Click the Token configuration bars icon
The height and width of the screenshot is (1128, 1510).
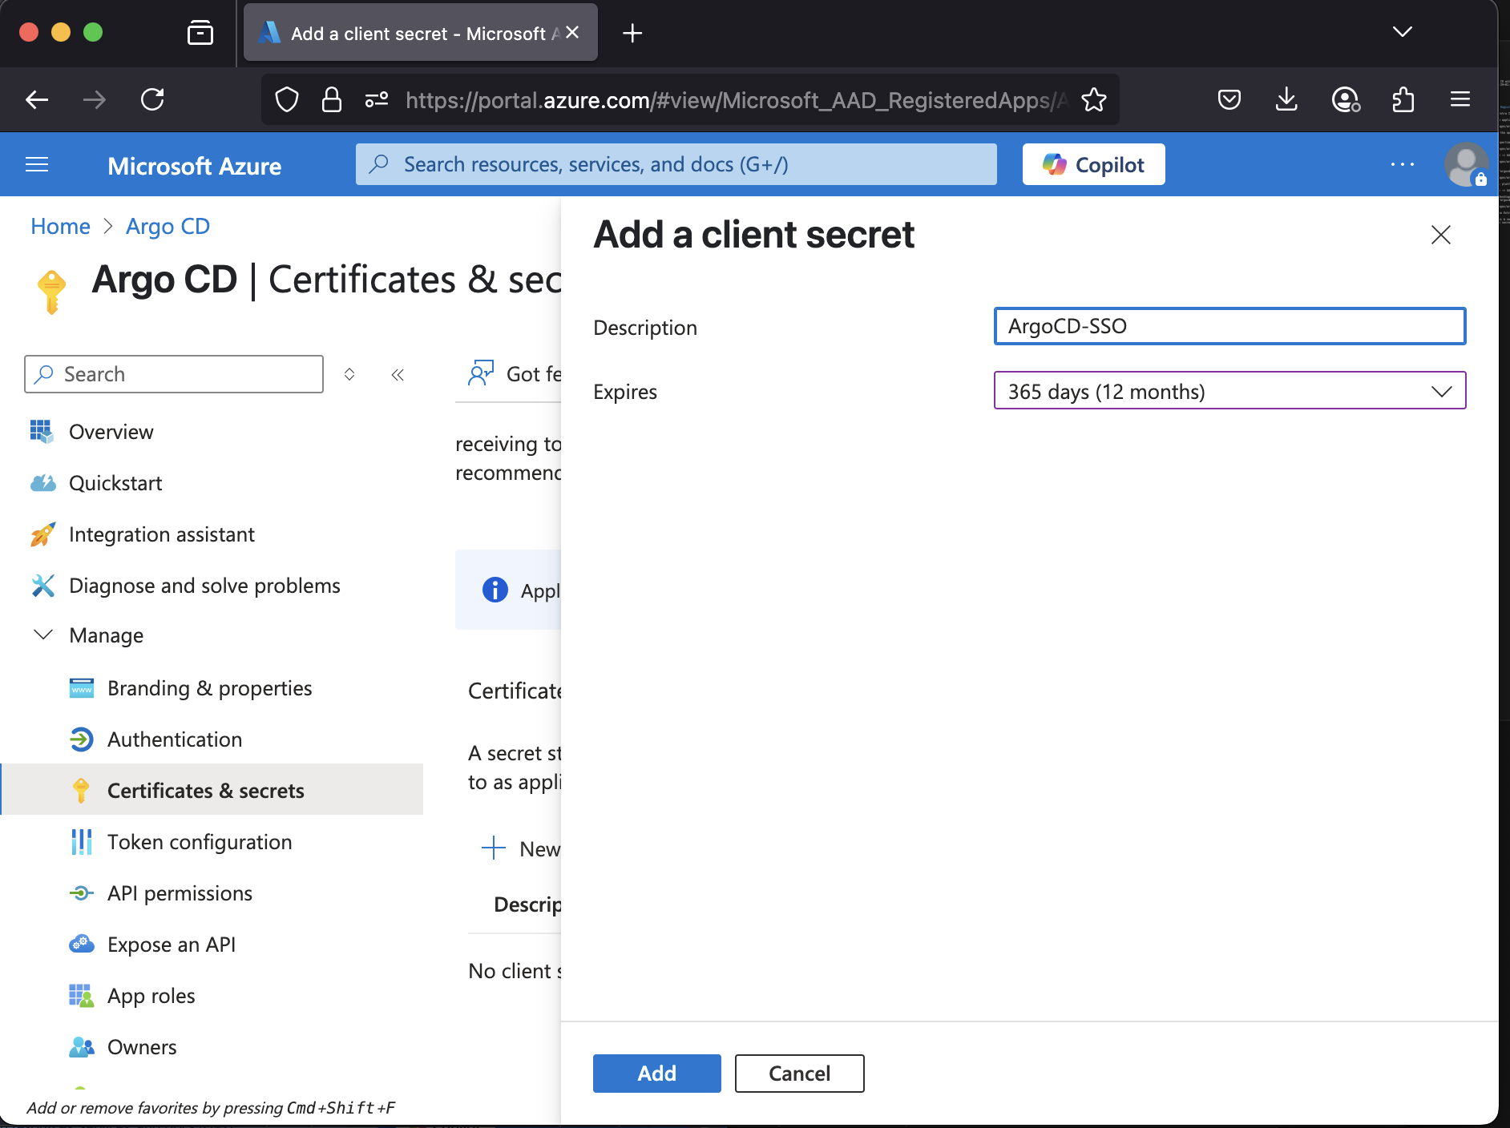pyautogui.click(x=82, y=842)
